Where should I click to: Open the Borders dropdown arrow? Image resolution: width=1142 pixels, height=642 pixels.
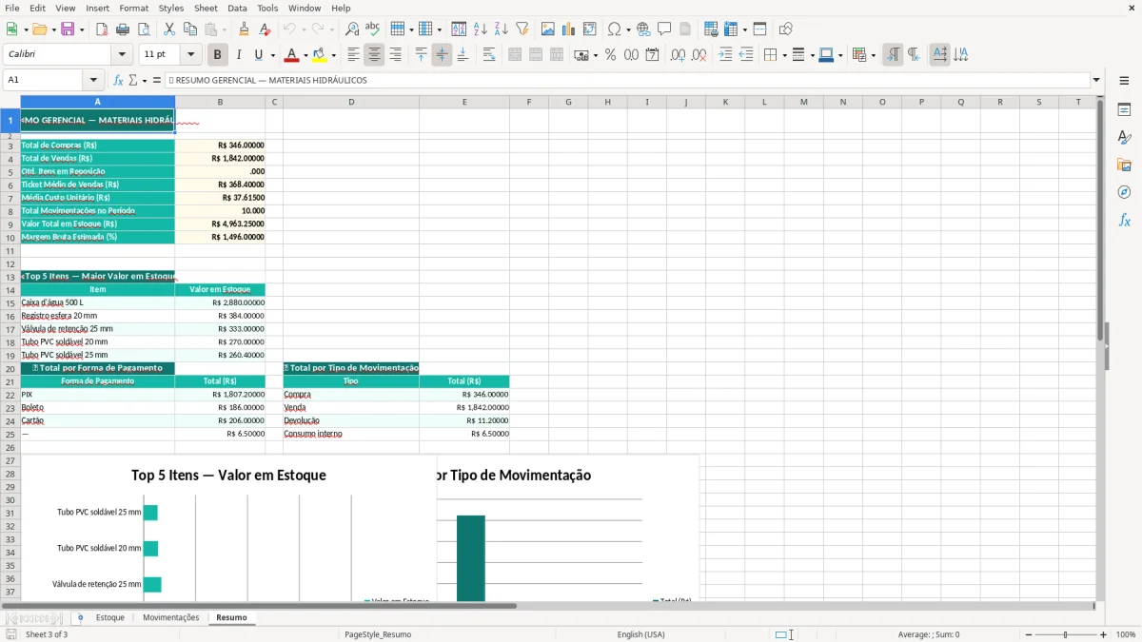tap(784, 55)
